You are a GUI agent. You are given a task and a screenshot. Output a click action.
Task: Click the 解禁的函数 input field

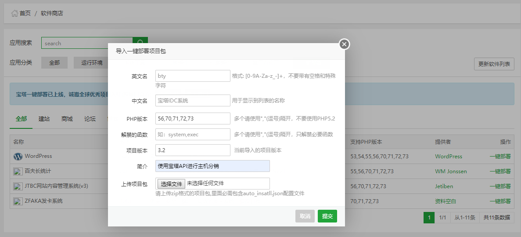[193, 135]
